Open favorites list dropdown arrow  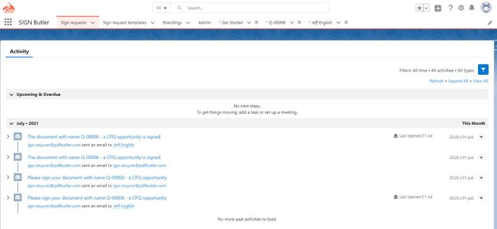point(426,8)
